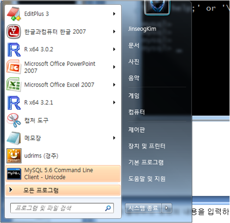Screen dimensions: 230x223
Task: Select 캡처 도구 label
Action: [36, 120]
